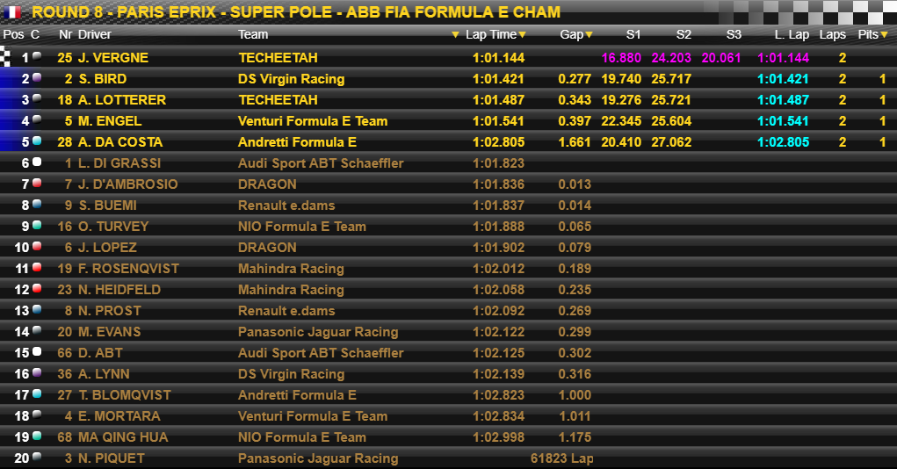Click the red team dot for J. D'Ambrosio
Screen dimensions: 897x469
pyautogui.click(x=37, y=183)
